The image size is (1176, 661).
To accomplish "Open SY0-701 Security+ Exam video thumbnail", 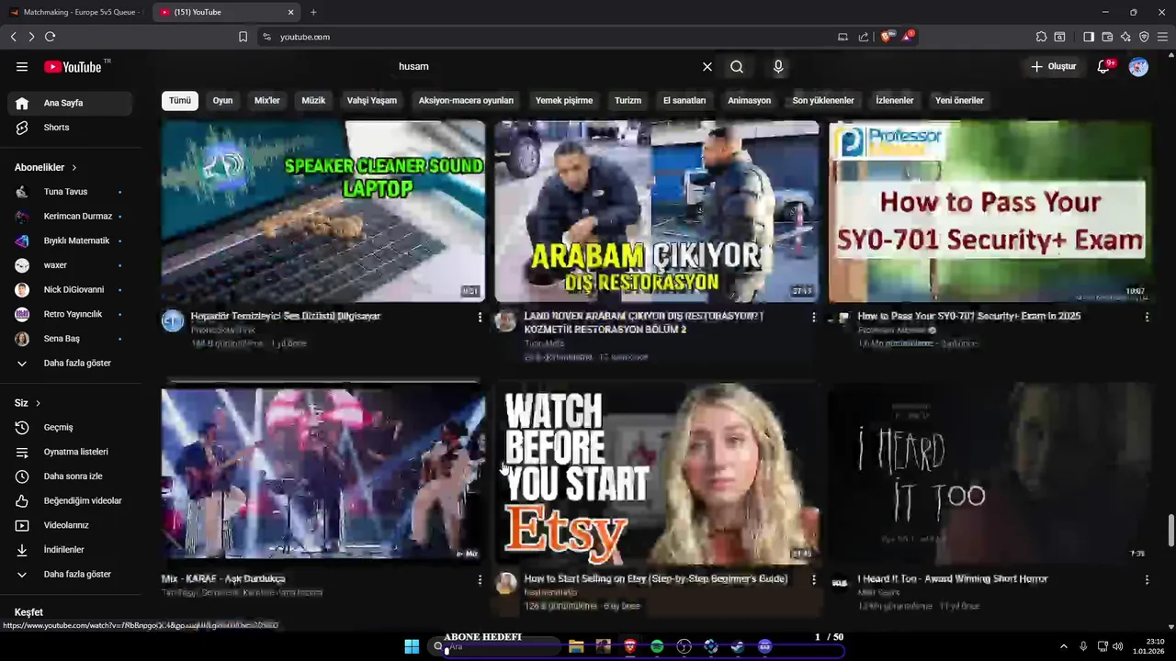I will (990, 211).
